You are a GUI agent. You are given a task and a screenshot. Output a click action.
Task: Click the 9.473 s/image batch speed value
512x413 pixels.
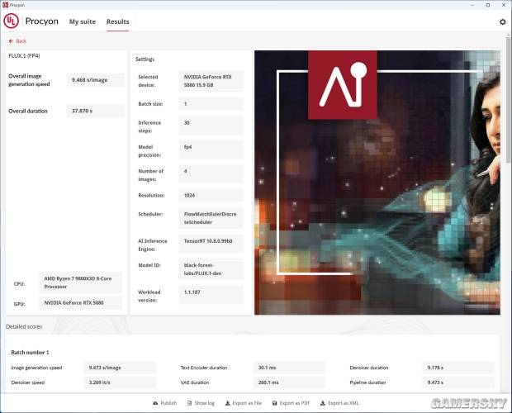(x=121, y=368)
